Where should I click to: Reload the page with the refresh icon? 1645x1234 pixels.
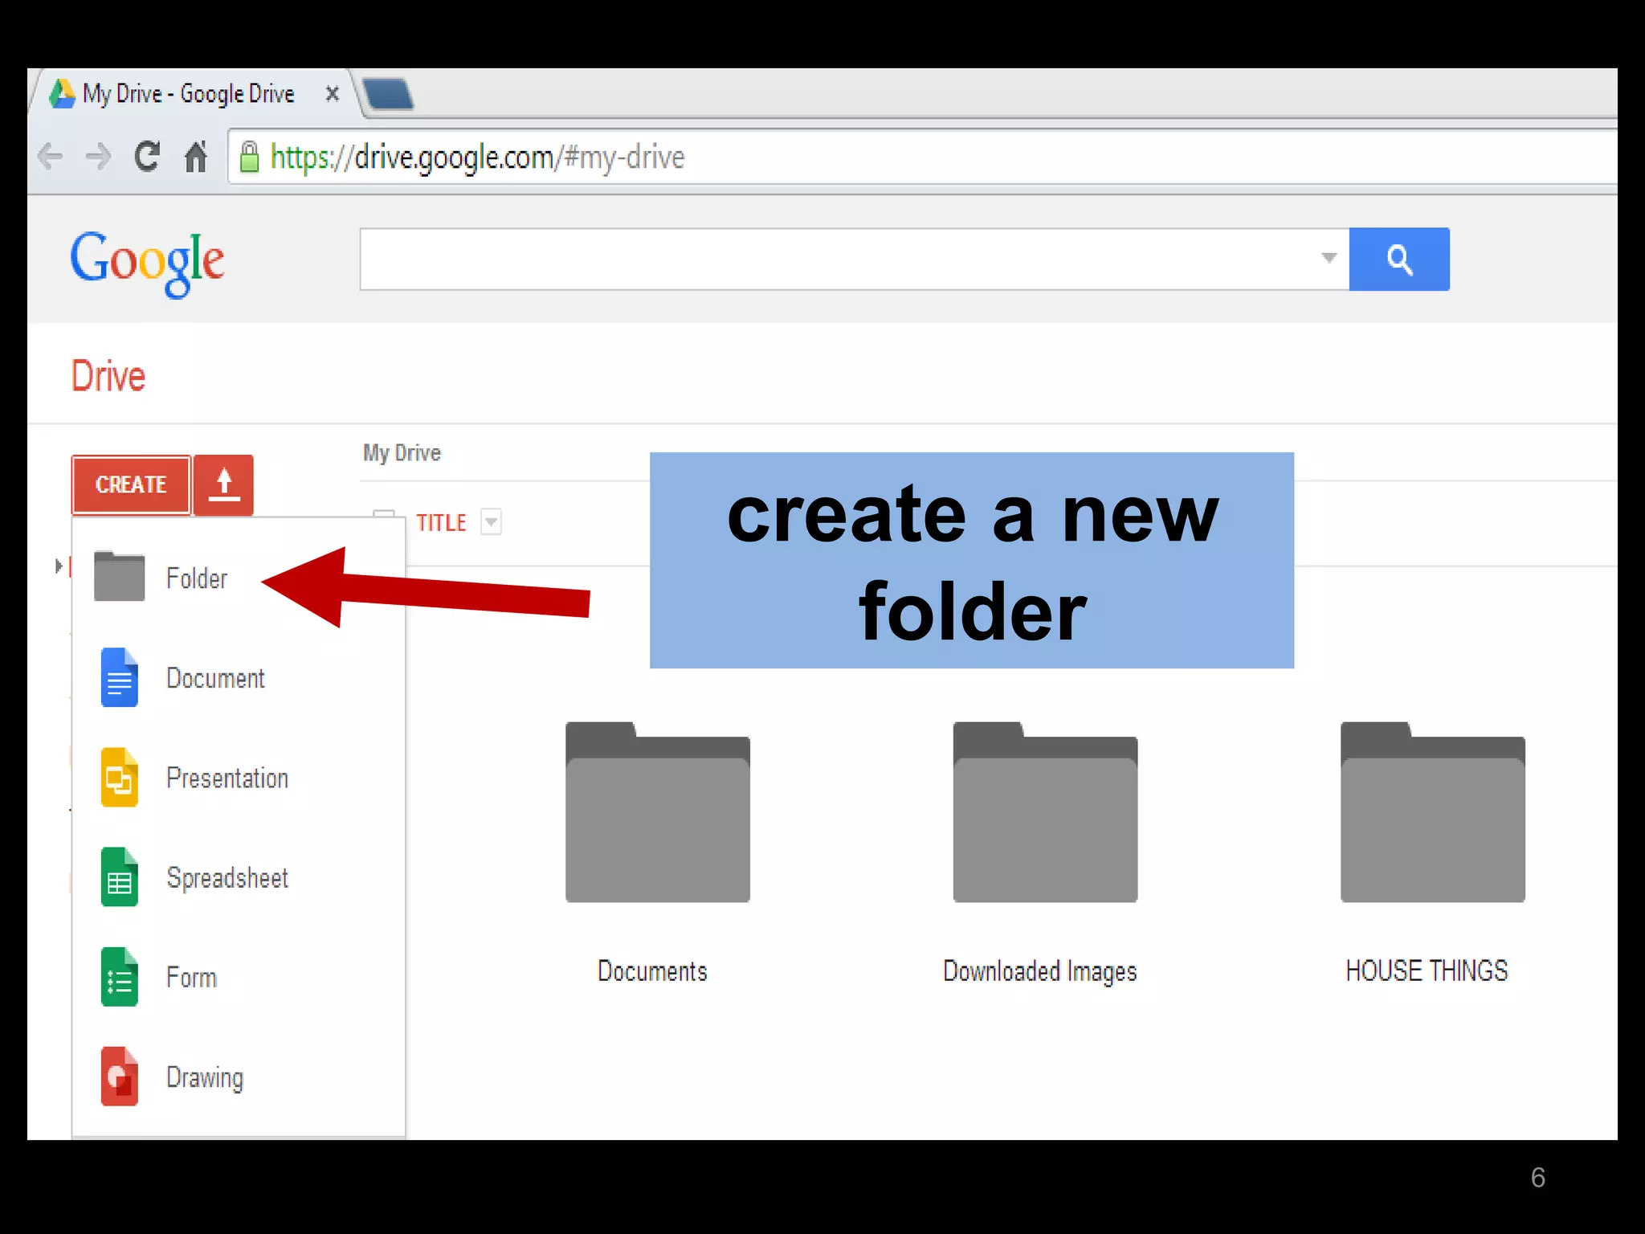pos(147,157)
